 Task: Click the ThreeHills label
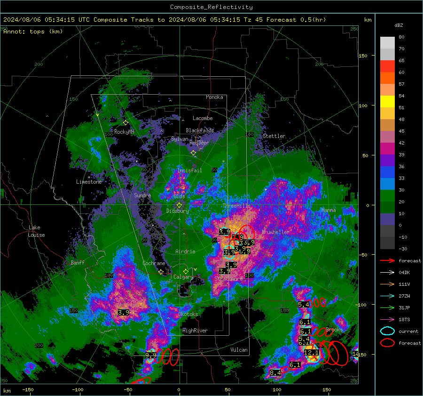coord(236,206)
